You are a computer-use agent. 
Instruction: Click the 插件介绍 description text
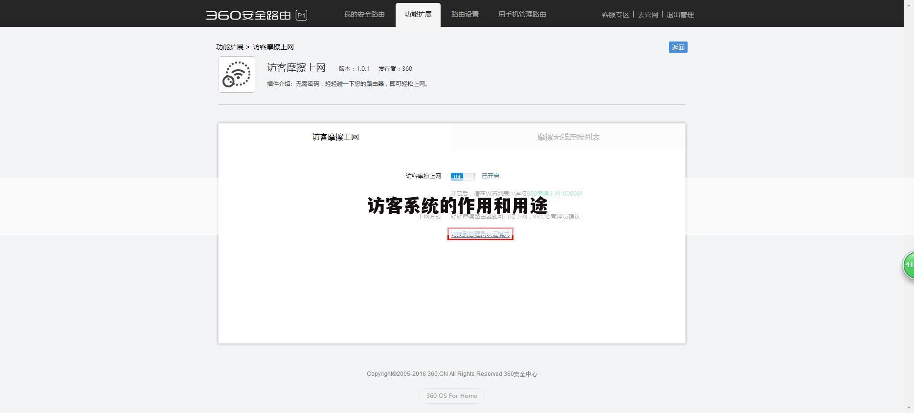coord(349,84)
